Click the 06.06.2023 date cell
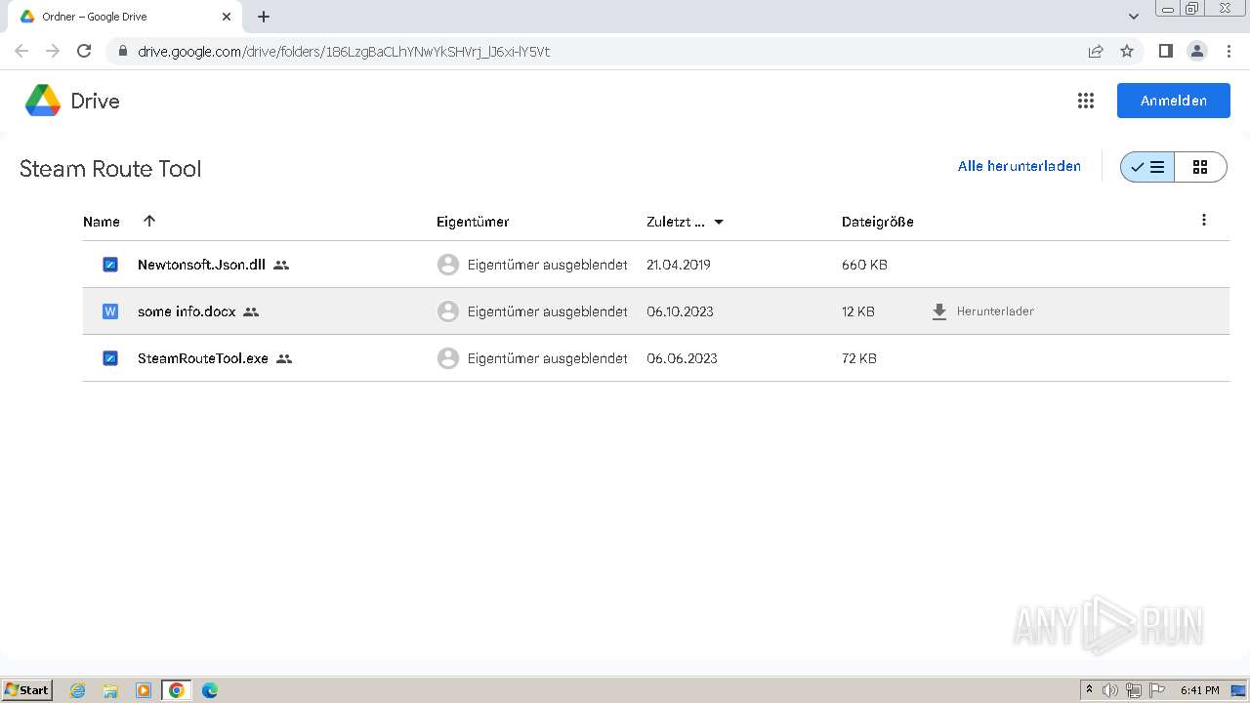This screenshot has width=1250, height=703. (682, 358)
